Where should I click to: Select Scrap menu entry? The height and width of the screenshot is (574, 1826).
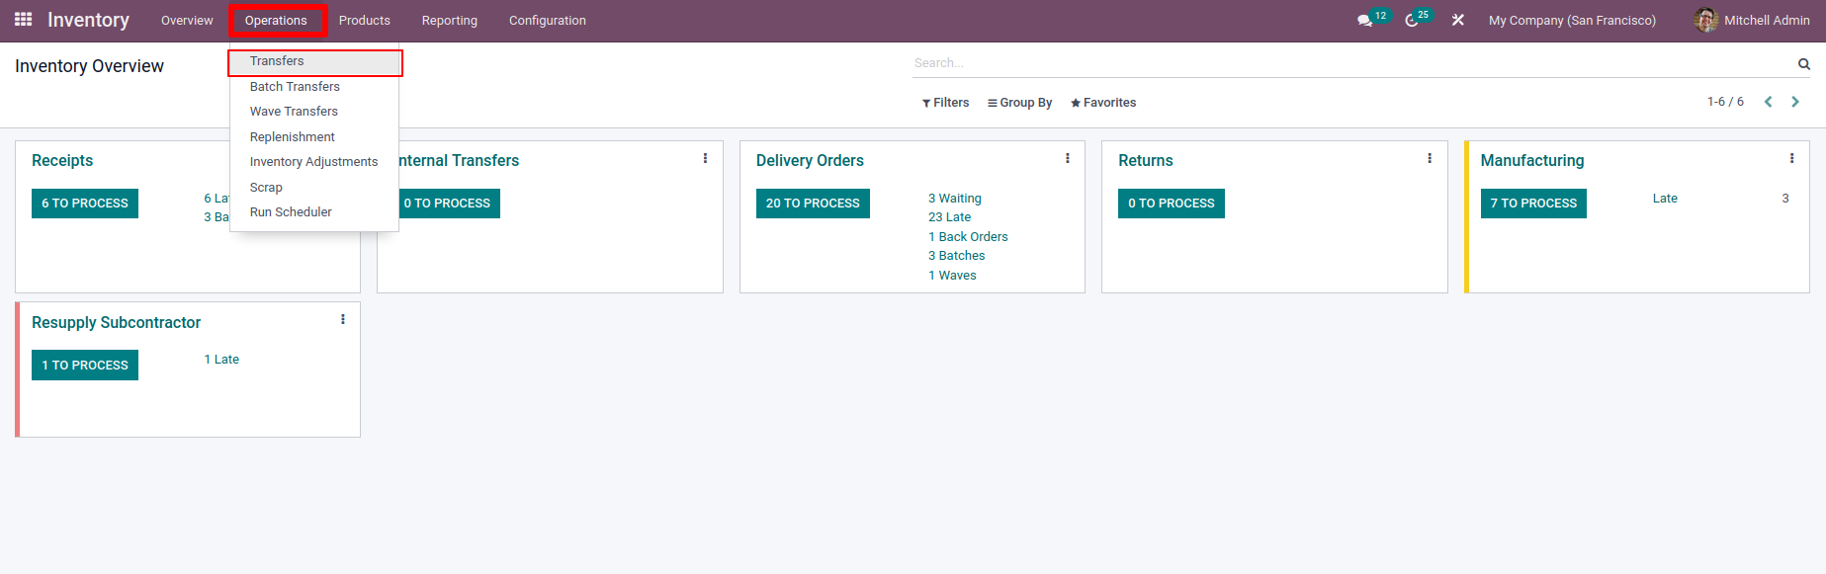(x=314, y=188)
